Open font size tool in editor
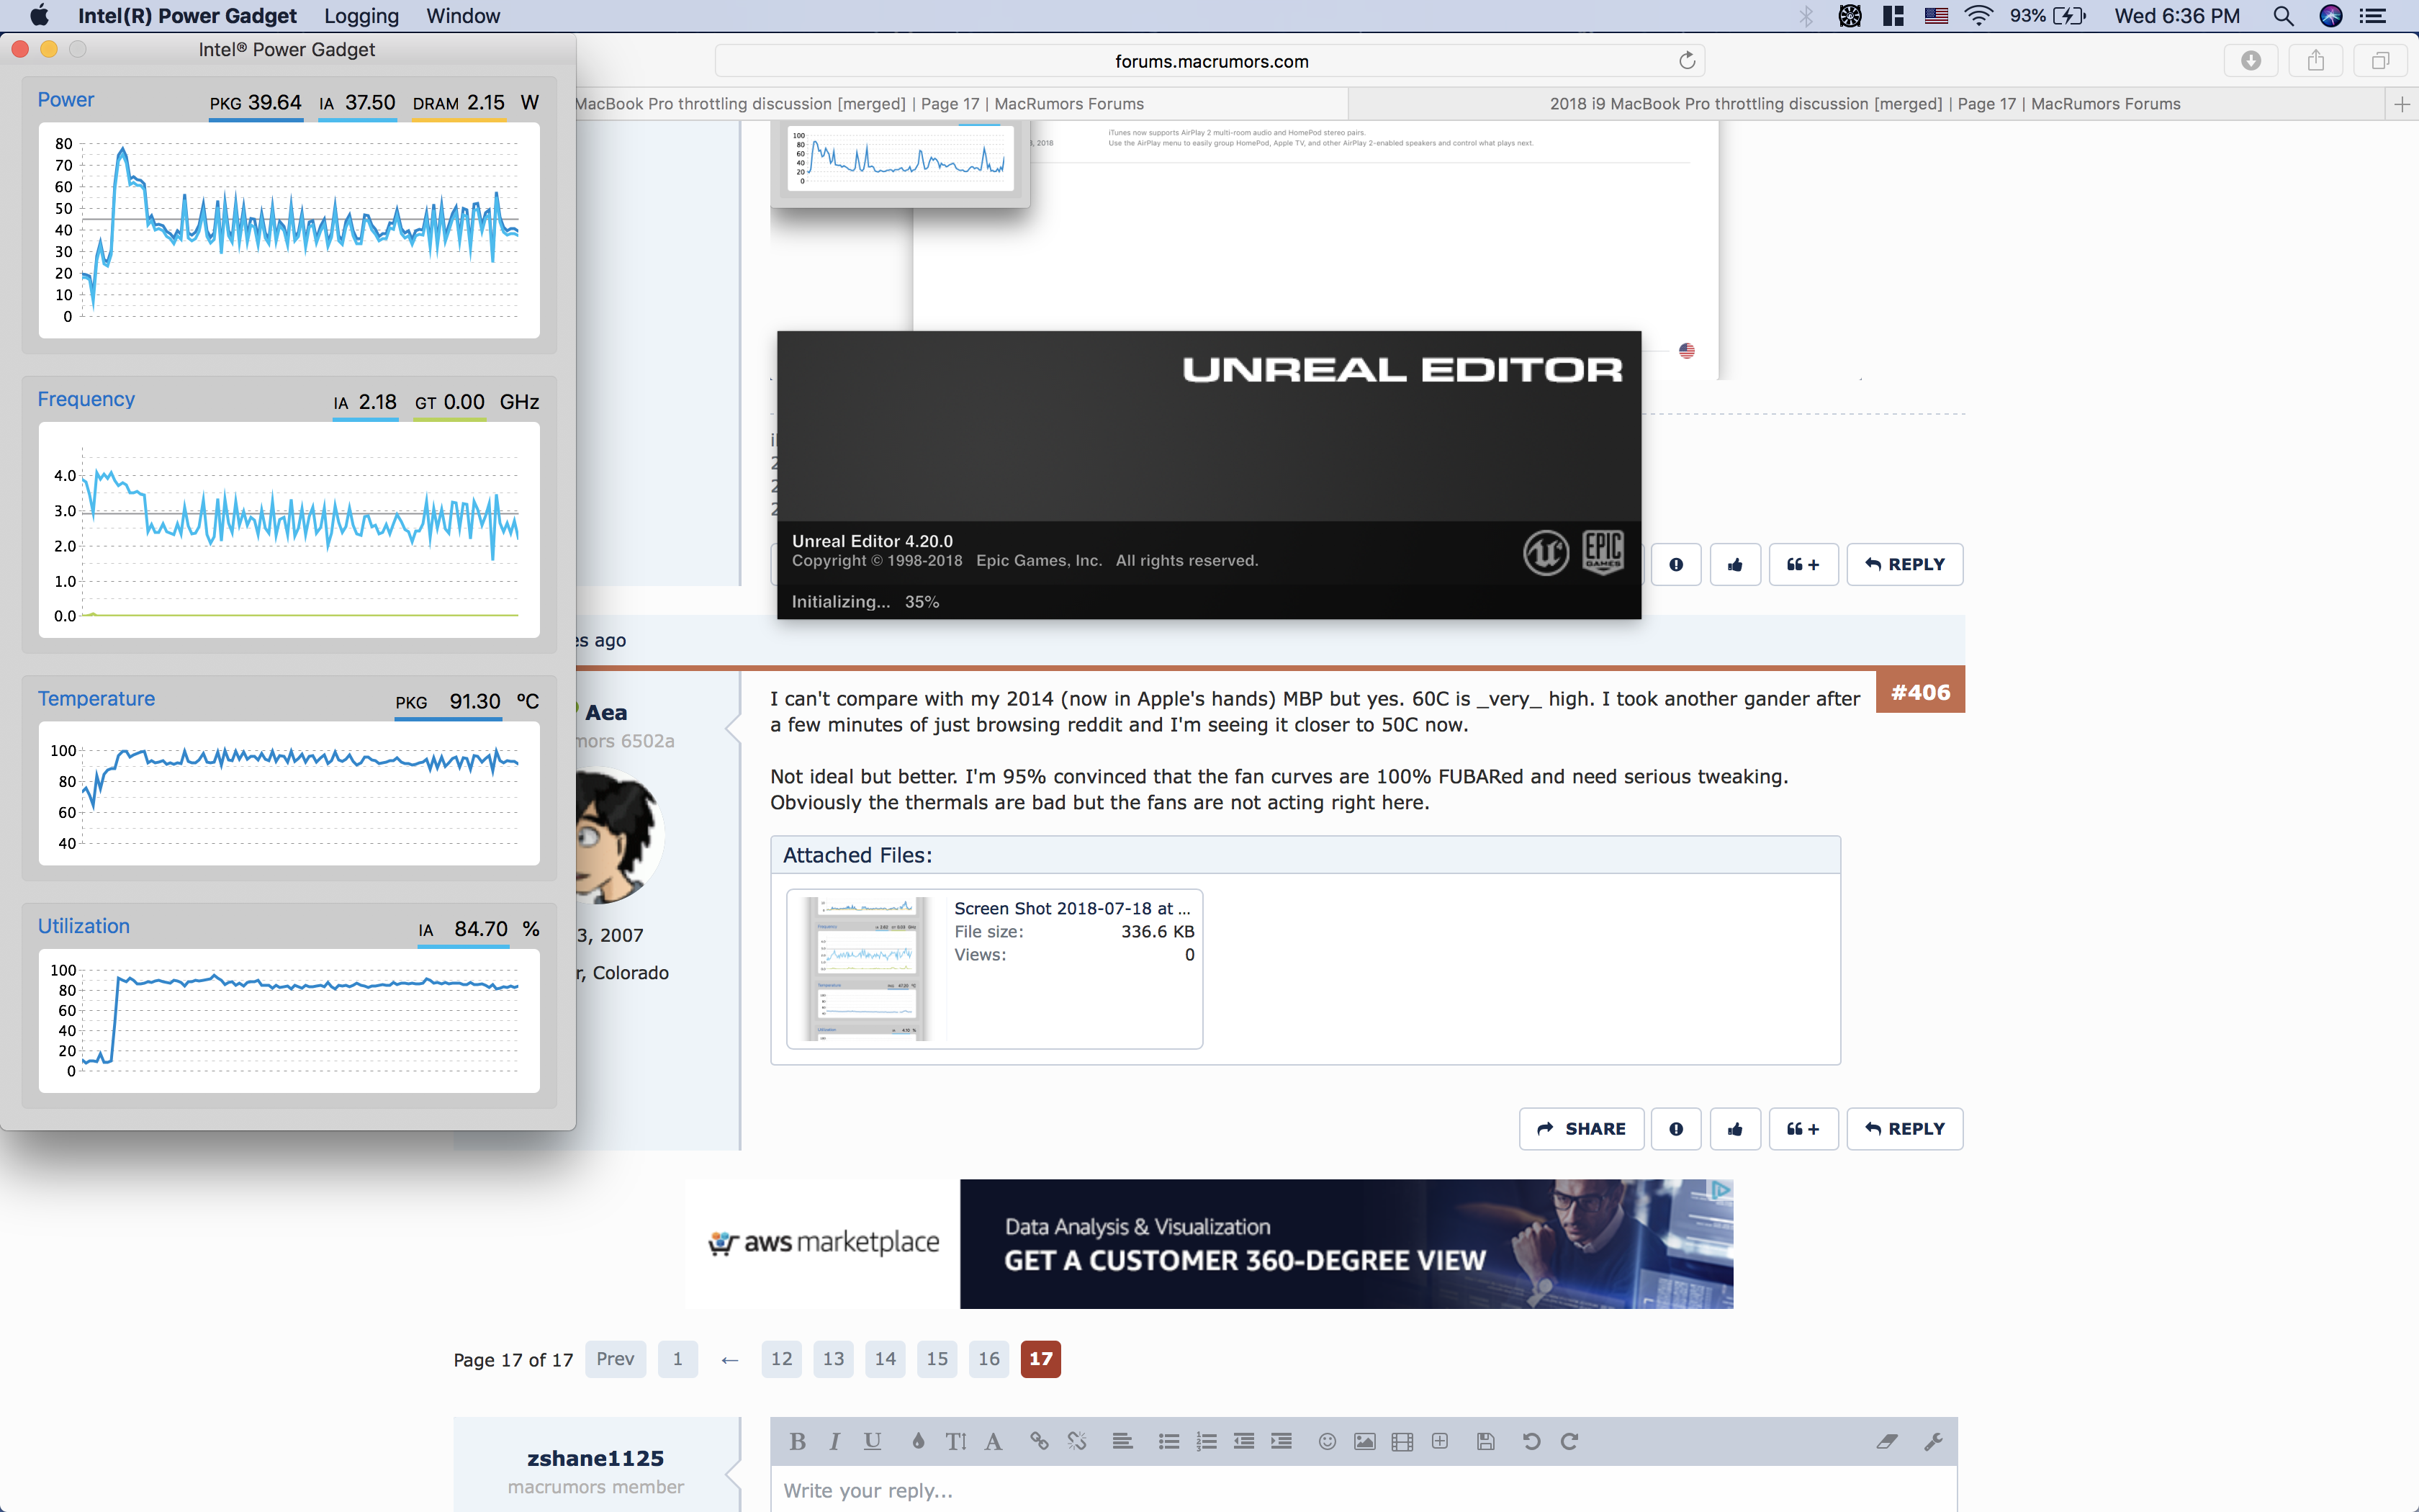2419x1512 pixels. pos(955,1441)
